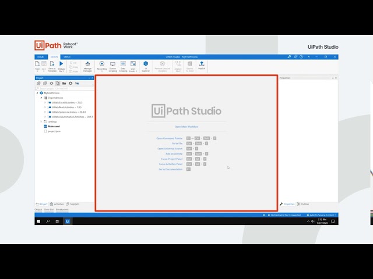Click the Copy command in ribbon
This screenshot has width=373, height=279.
[74, 67]
